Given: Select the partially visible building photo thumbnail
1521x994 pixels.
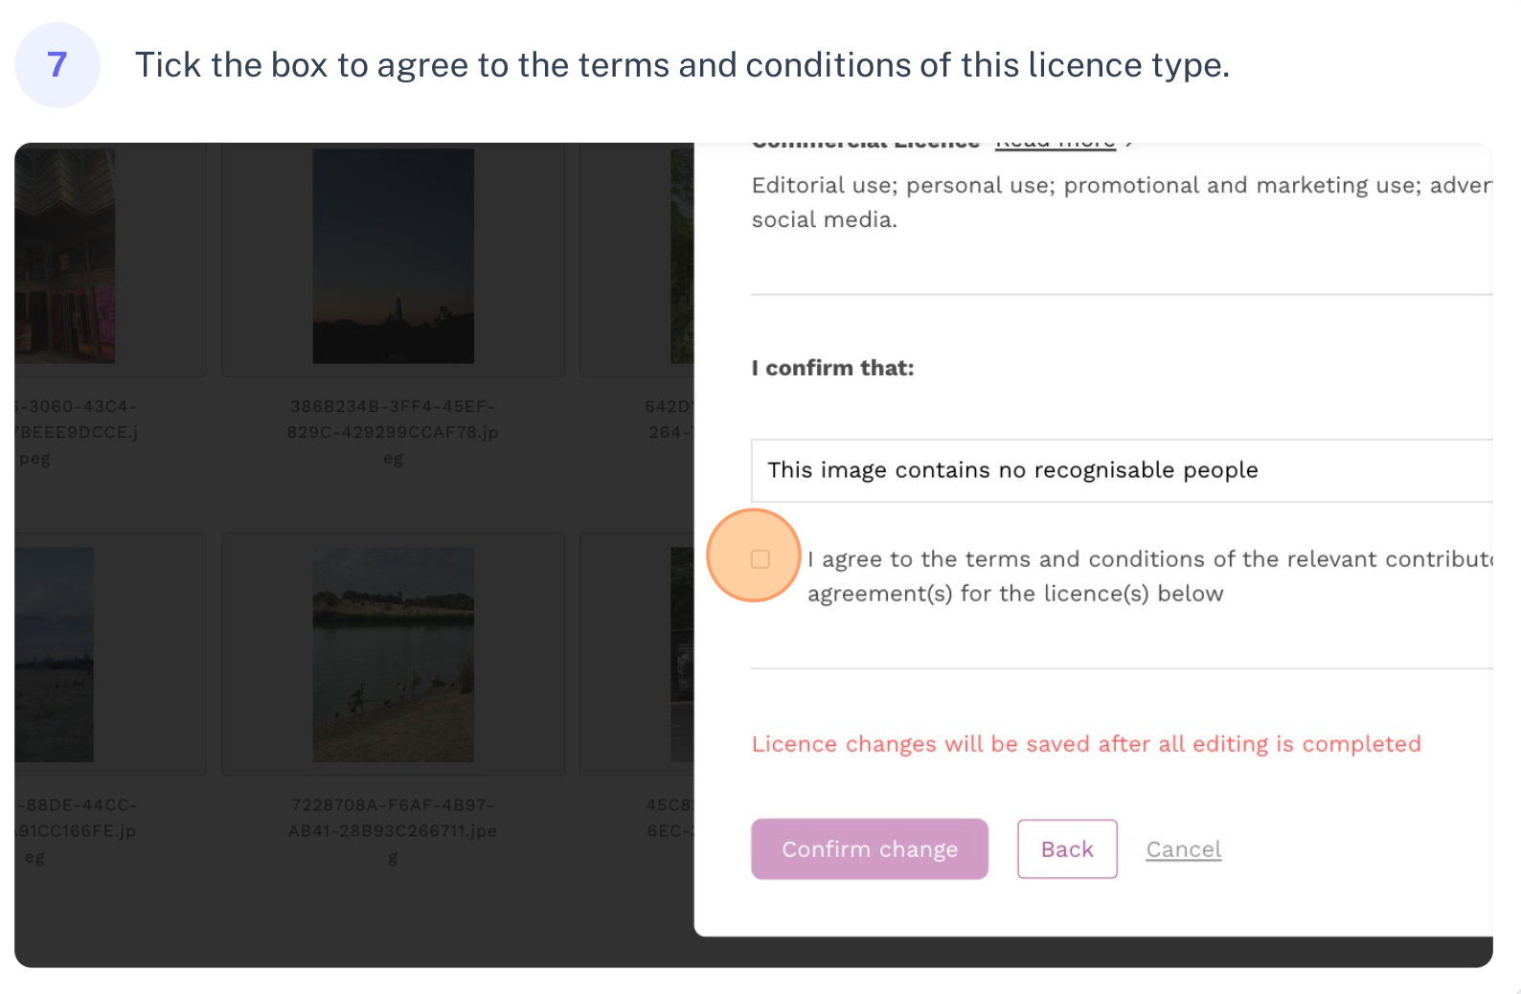Looking at the screenshot, I should (x=65, y=256).
